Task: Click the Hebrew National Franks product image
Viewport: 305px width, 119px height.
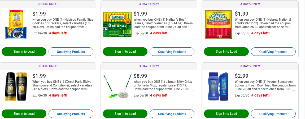Action: (x=218, y=24)
